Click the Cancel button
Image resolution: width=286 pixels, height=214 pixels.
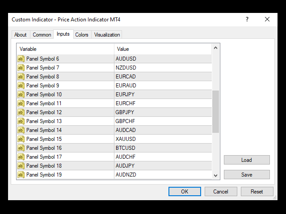click(x=221, y=192)
